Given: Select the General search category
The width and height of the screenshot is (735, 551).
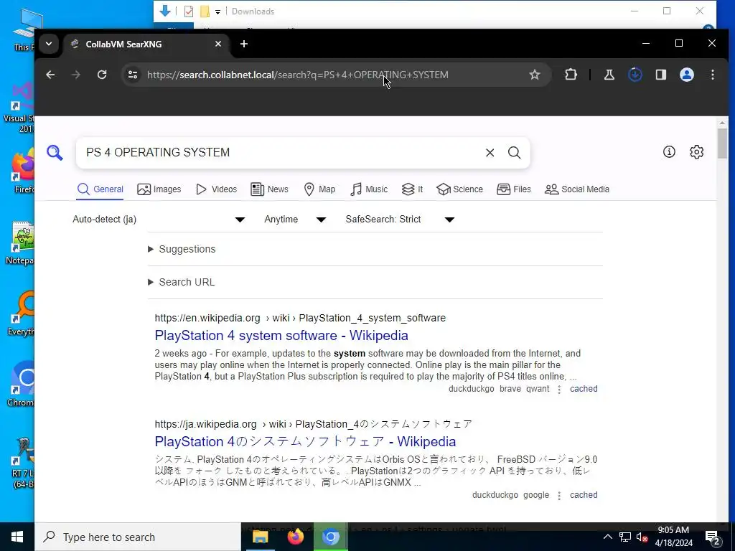Looking at the screenshot, I should pyautogui.click(x=100, y=189).
